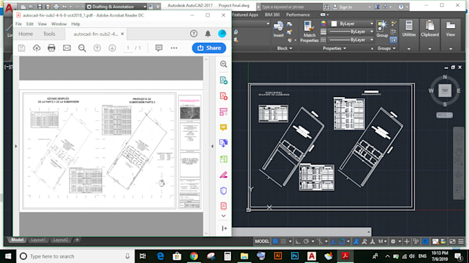Image resolution: width=469 pixels, height=263 pixels.
Task: Toggle MODEL space button in status bar
Action: tap(261, 241)
